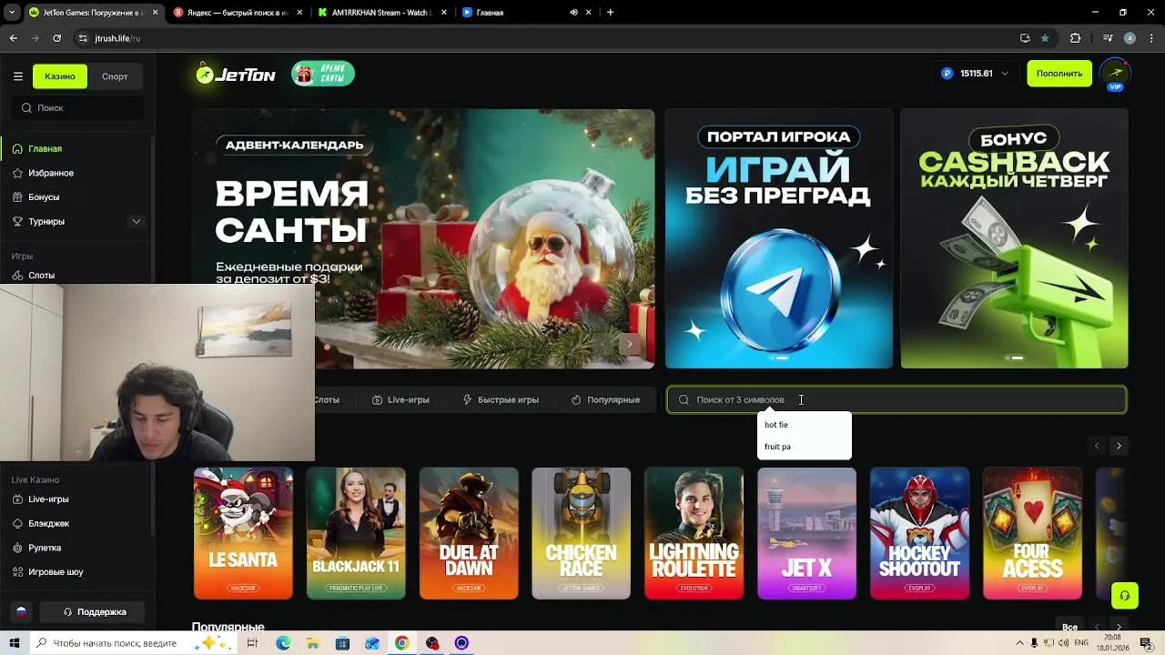Click the Пополнить deposit button
This screenshot has height=655, width=1165.
click(x=1059, y=74)
